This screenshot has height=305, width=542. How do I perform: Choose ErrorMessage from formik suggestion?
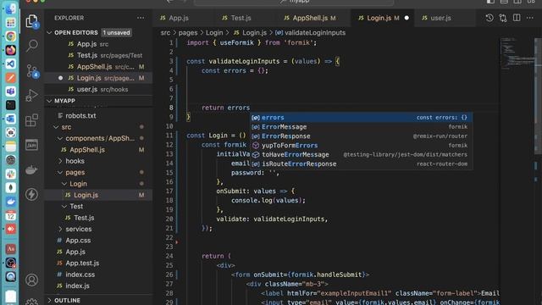tap(362, 127)
